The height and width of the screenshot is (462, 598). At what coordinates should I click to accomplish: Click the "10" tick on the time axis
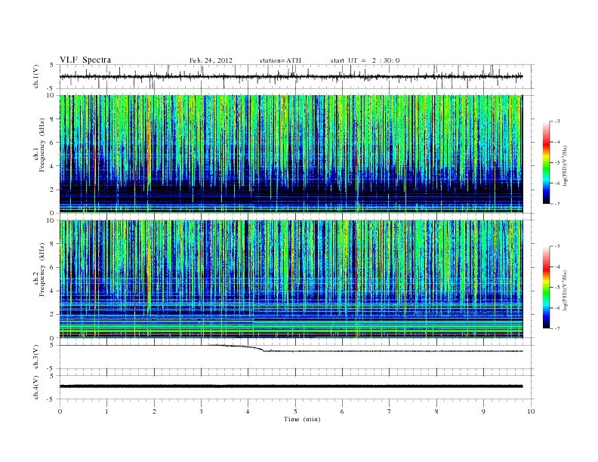click(531, 411)
